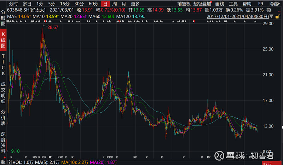The image size is (283, 165).
Task: Click stock code 603848.SH[好太太]
Action: click(x=26, y=10)
